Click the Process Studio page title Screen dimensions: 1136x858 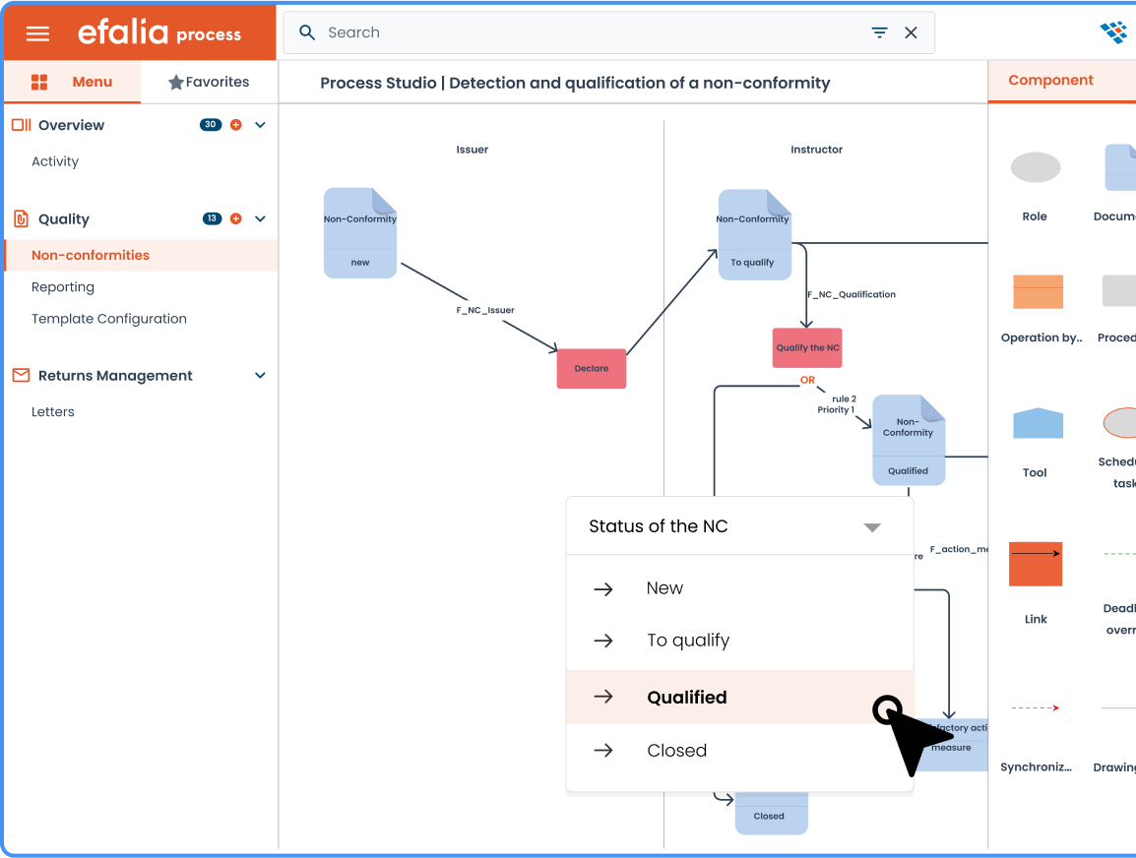(575, 83)
